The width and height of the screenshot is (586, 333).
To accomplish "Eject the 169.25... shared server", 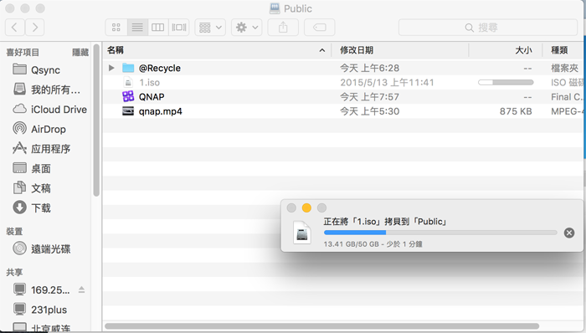I will tap(81, 289).
